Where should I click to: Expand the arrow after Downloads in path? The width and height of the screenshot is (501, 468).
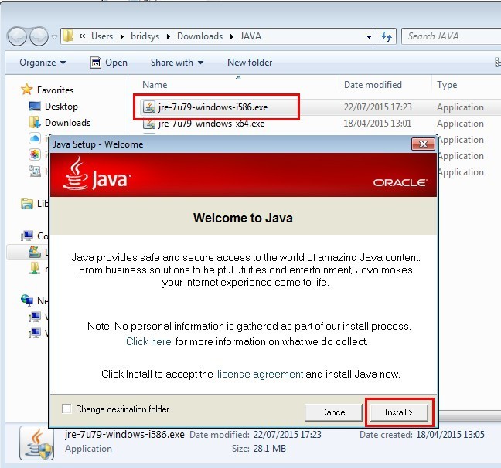click(x=231, y=36)
